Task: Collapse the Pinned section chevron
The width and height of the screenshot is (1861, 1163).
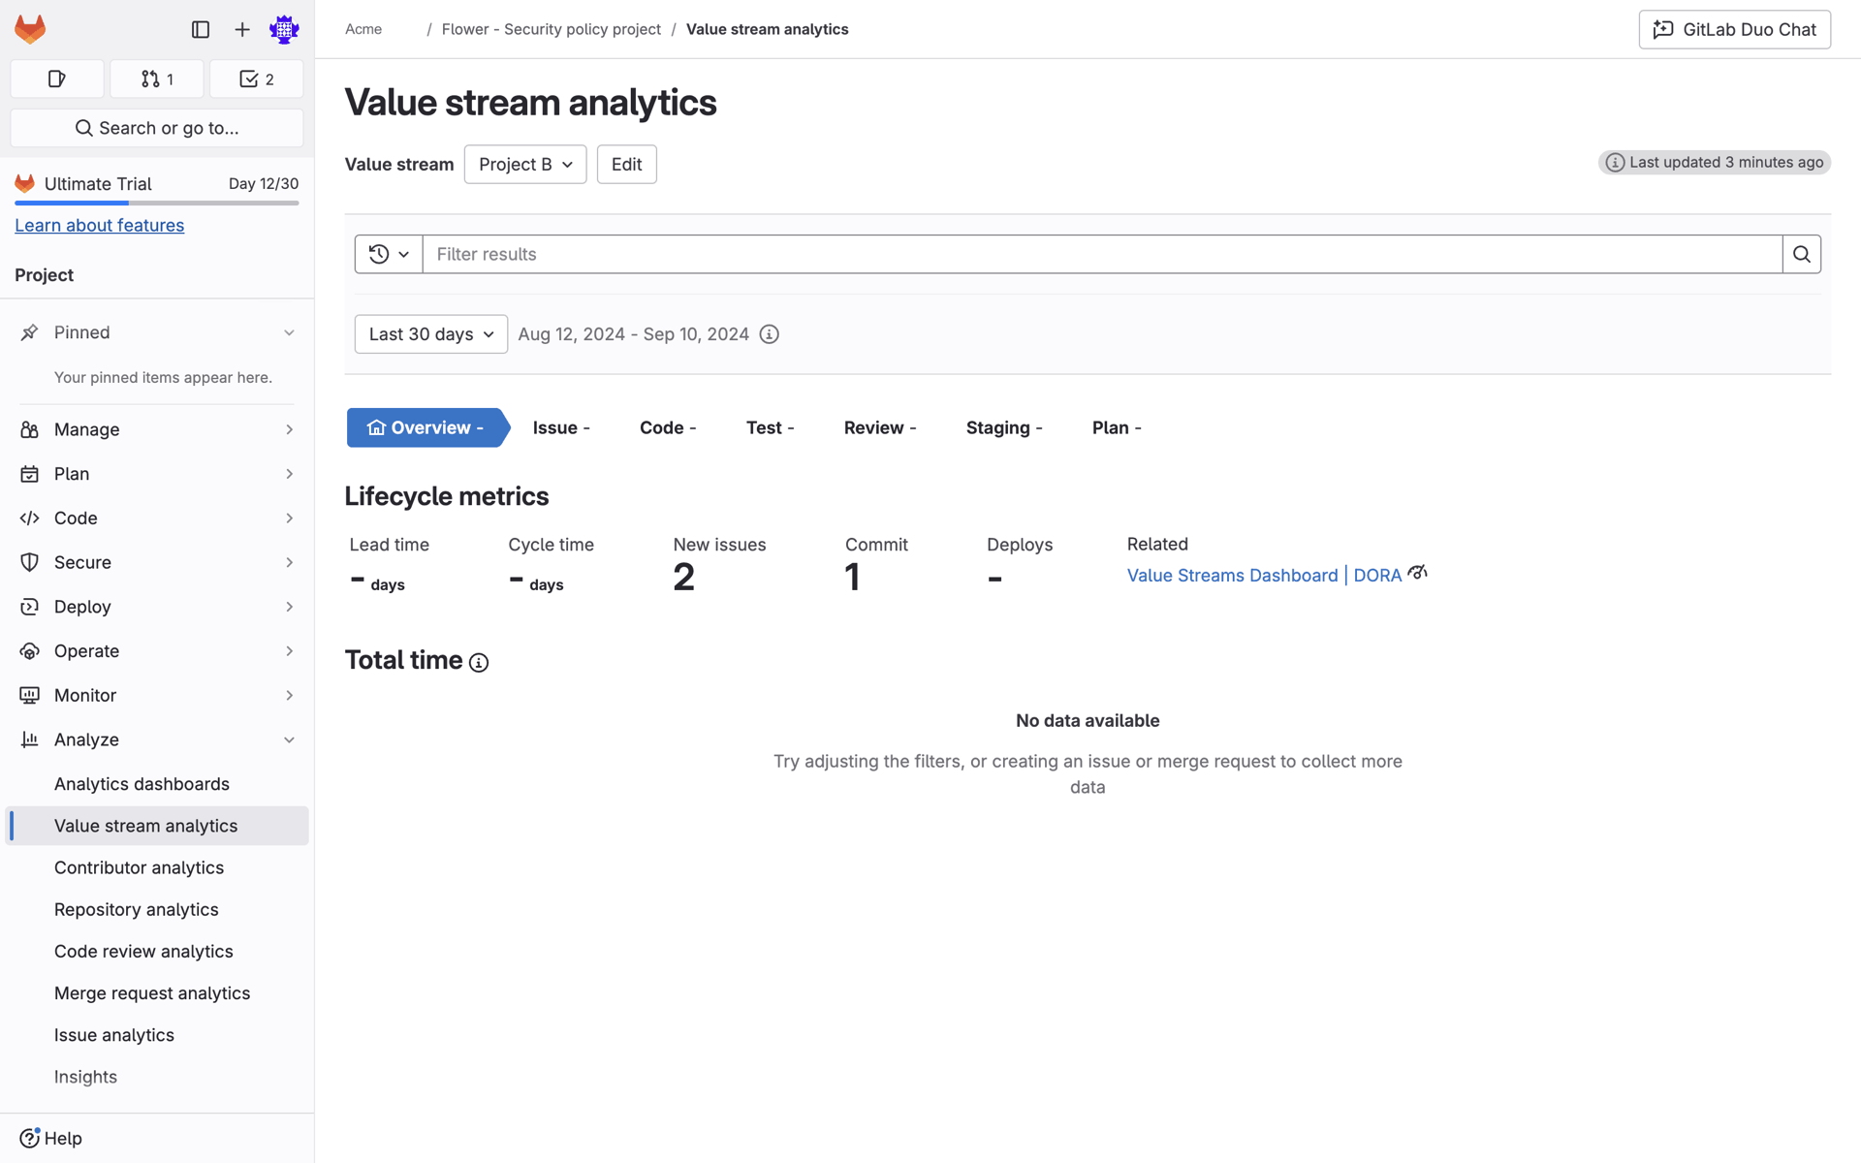Action: [x=289, y=332]
